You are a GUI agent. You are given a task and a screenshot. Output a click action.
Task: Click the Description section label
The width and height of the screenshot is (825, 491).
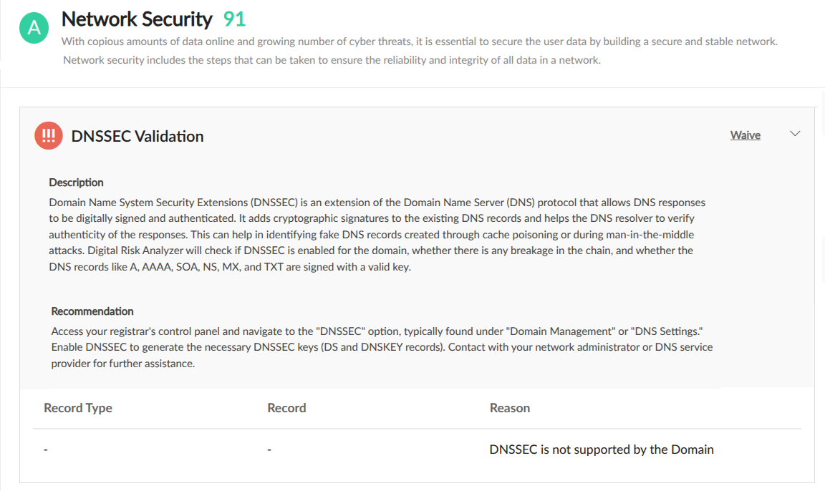coord(76,183)
